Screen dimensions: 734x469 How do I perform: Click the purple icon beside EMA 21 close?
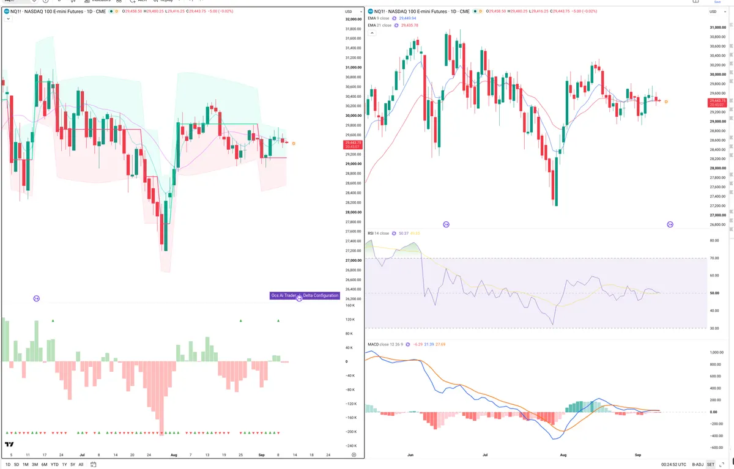[397, 25]
